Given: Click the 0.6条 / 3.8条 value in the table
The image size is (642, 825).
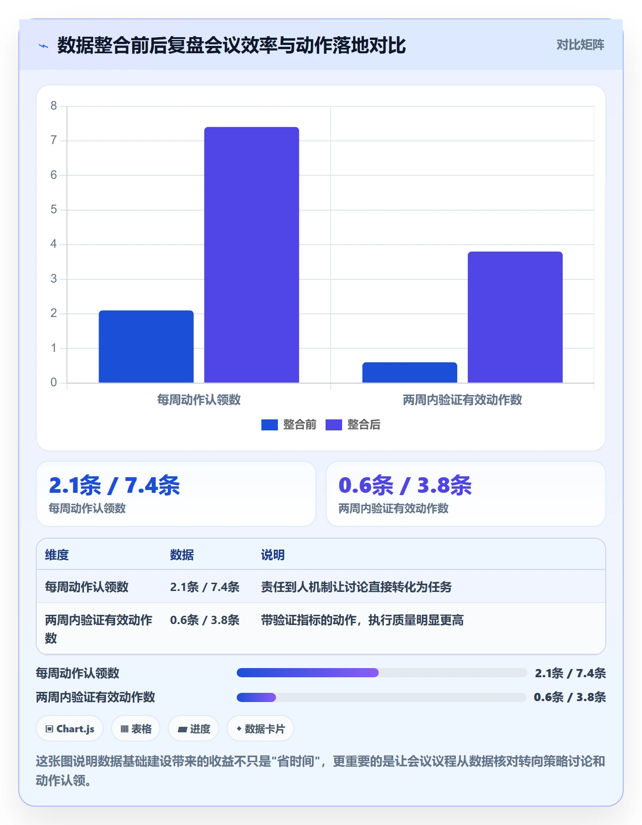Looking at the screenshot, I should [x=205, y=620].
